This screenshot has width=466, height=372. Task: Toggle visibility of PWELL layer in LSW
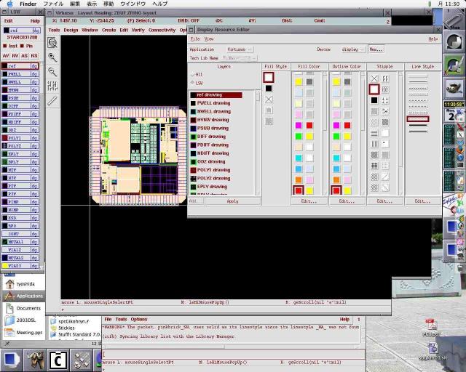coord(21,74)
